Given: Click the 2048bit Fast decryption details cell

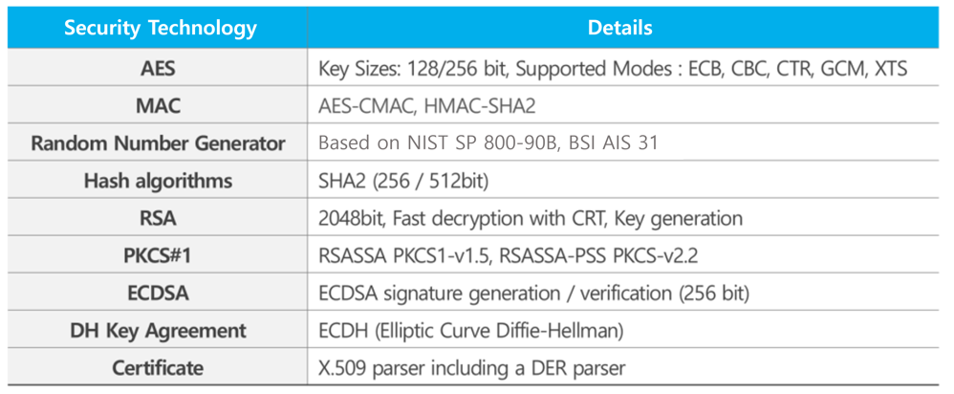Looking at the screenshot, I should [x=530, y=218].
